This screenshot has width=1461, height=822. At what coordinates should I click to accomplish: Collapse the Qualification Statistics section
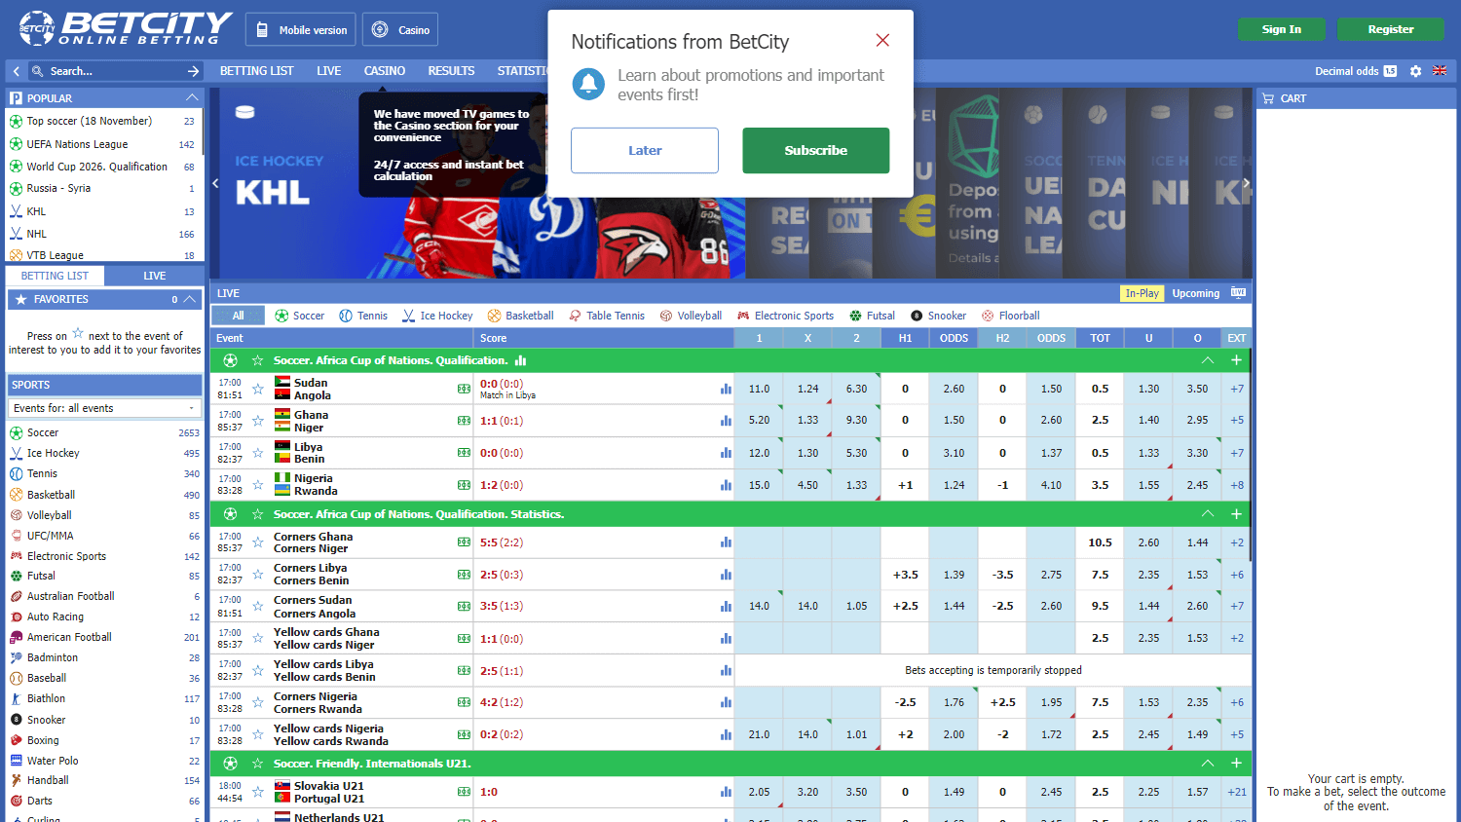[1208, 514]
